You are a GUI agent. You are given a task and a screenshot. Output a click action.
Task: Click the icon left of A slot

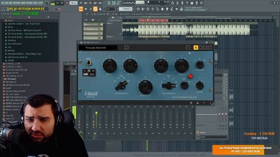point(188,48)
